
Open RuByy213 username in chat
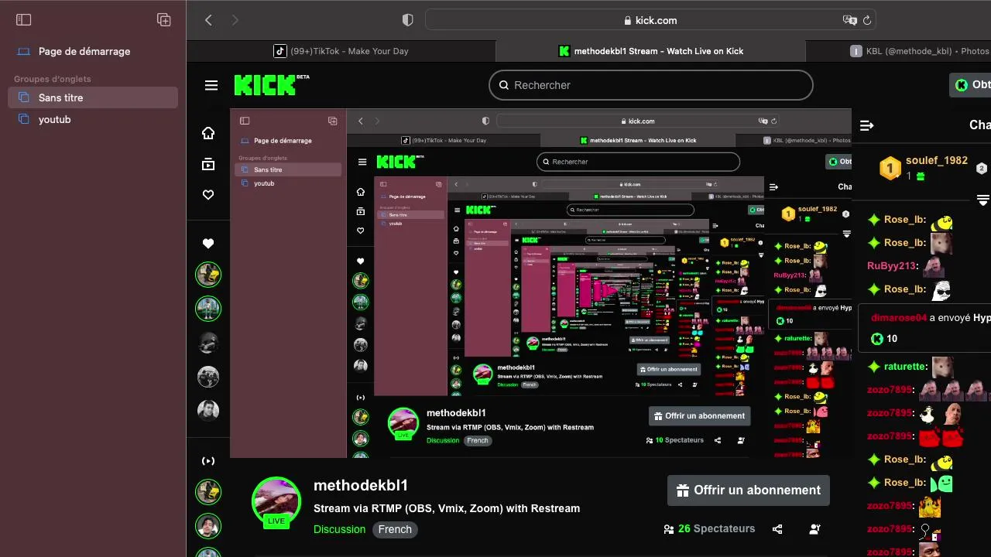point(892,265)
